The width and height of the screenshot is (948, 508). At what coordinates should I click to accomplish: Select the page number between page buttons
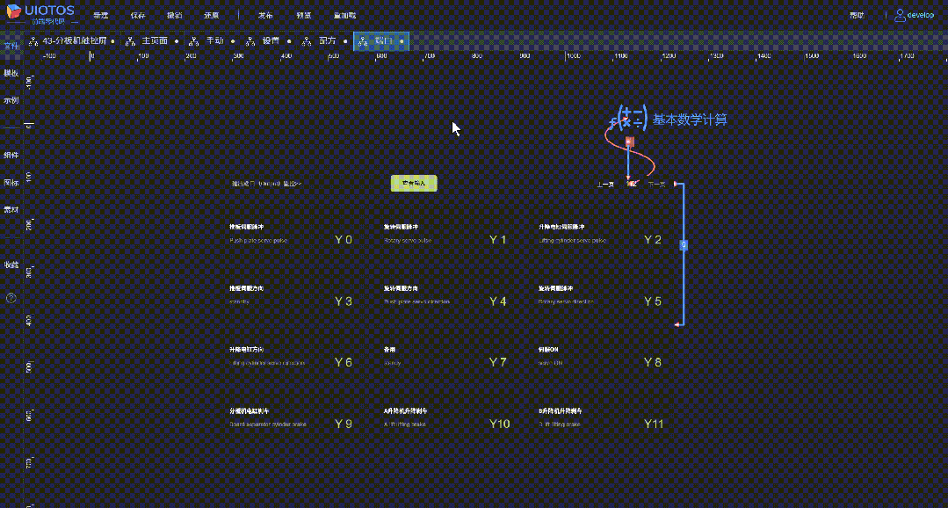point(631,183)
